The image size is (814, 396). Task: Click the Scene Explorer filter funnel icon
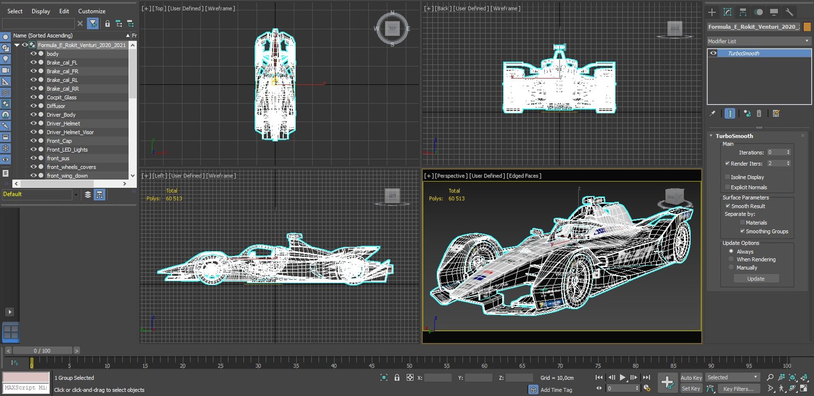coord(93,23)
